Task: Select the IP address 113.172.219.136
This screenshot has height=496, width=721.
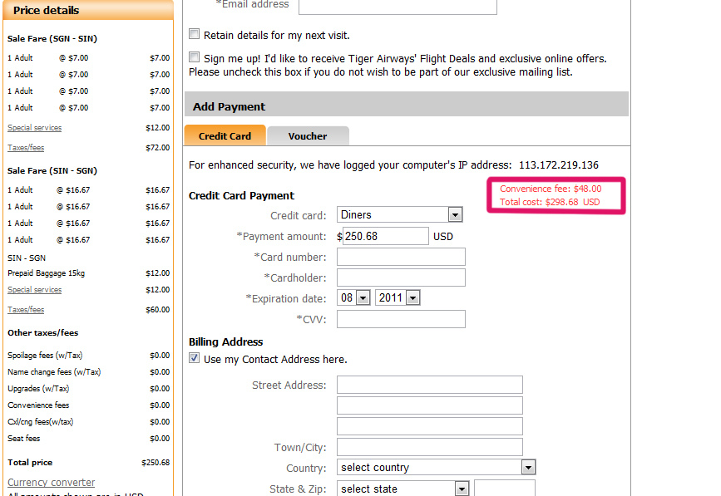Action: click(559, 165)
